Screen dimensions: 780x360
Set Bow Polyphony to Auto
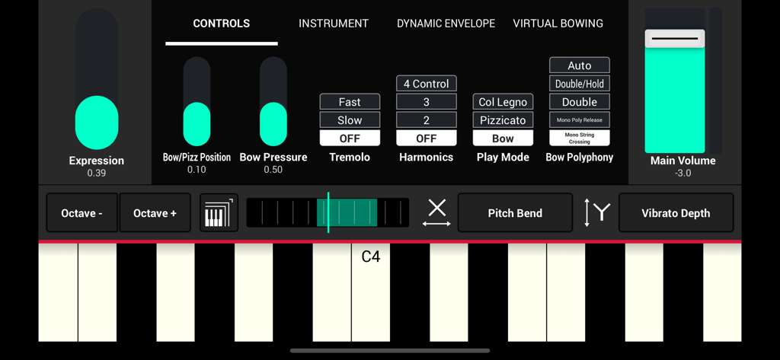(580, 65)
